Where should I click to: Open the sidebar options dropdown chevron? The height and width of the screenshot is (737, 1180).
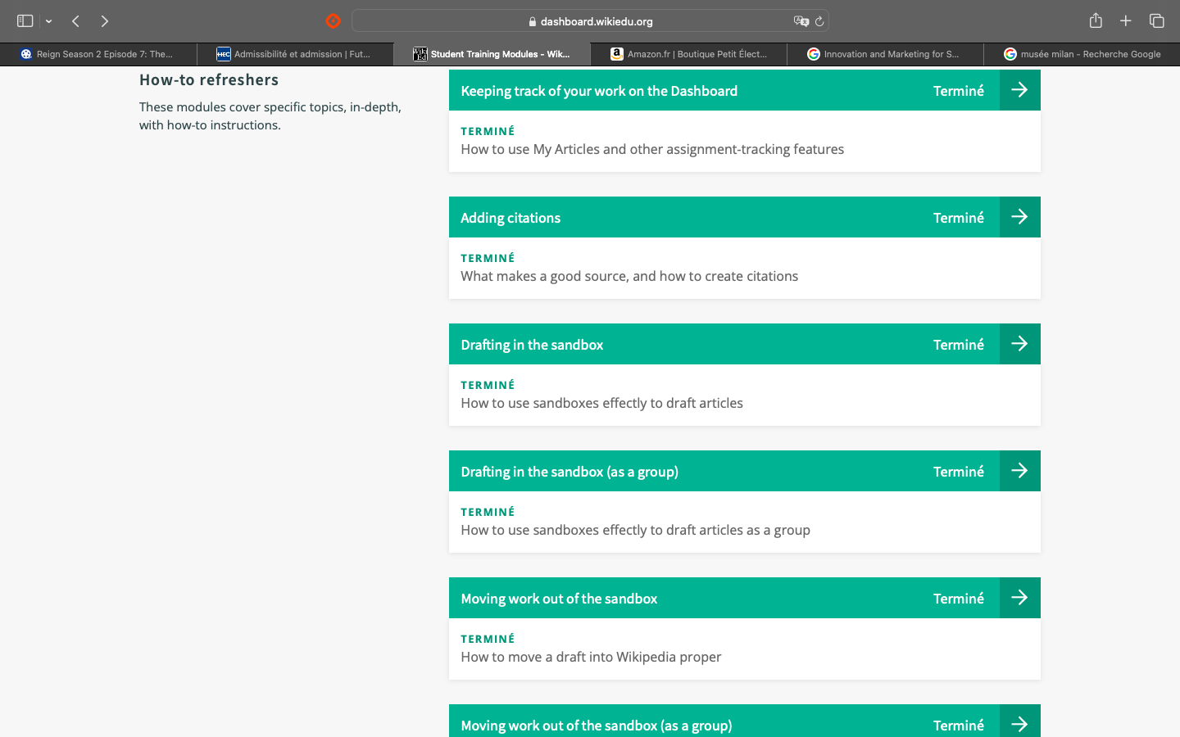49,21
